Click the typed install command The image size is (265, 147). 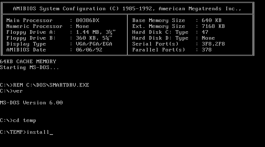[x=38, y=132]
